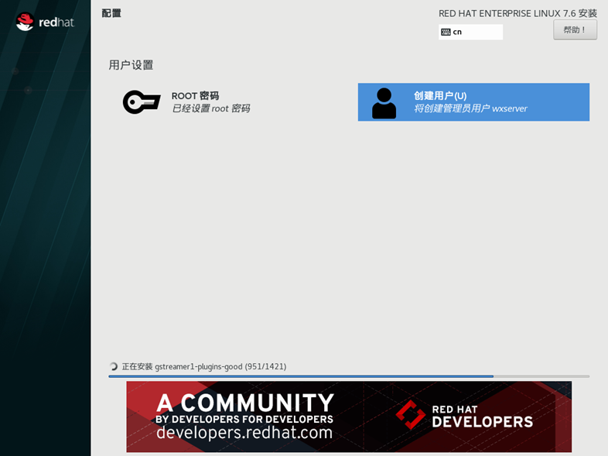Click the 正在安装 gstreamer1-plugins-good status text
Image resolution: width=608 pixels, height=456 pixels.
coord(204,367)
